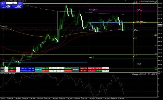This screenshot has height=100, width=163.
Task: Click the SL = BE button
Action: pos(83,71)
